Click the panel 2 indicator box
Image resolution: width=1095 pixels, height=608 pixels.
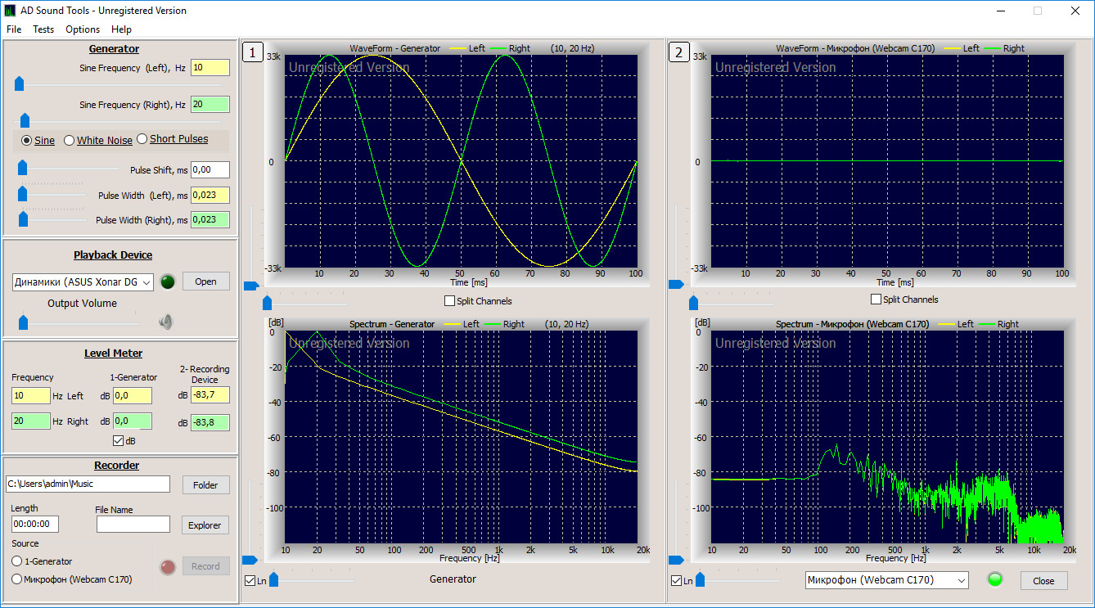[679, 52]
